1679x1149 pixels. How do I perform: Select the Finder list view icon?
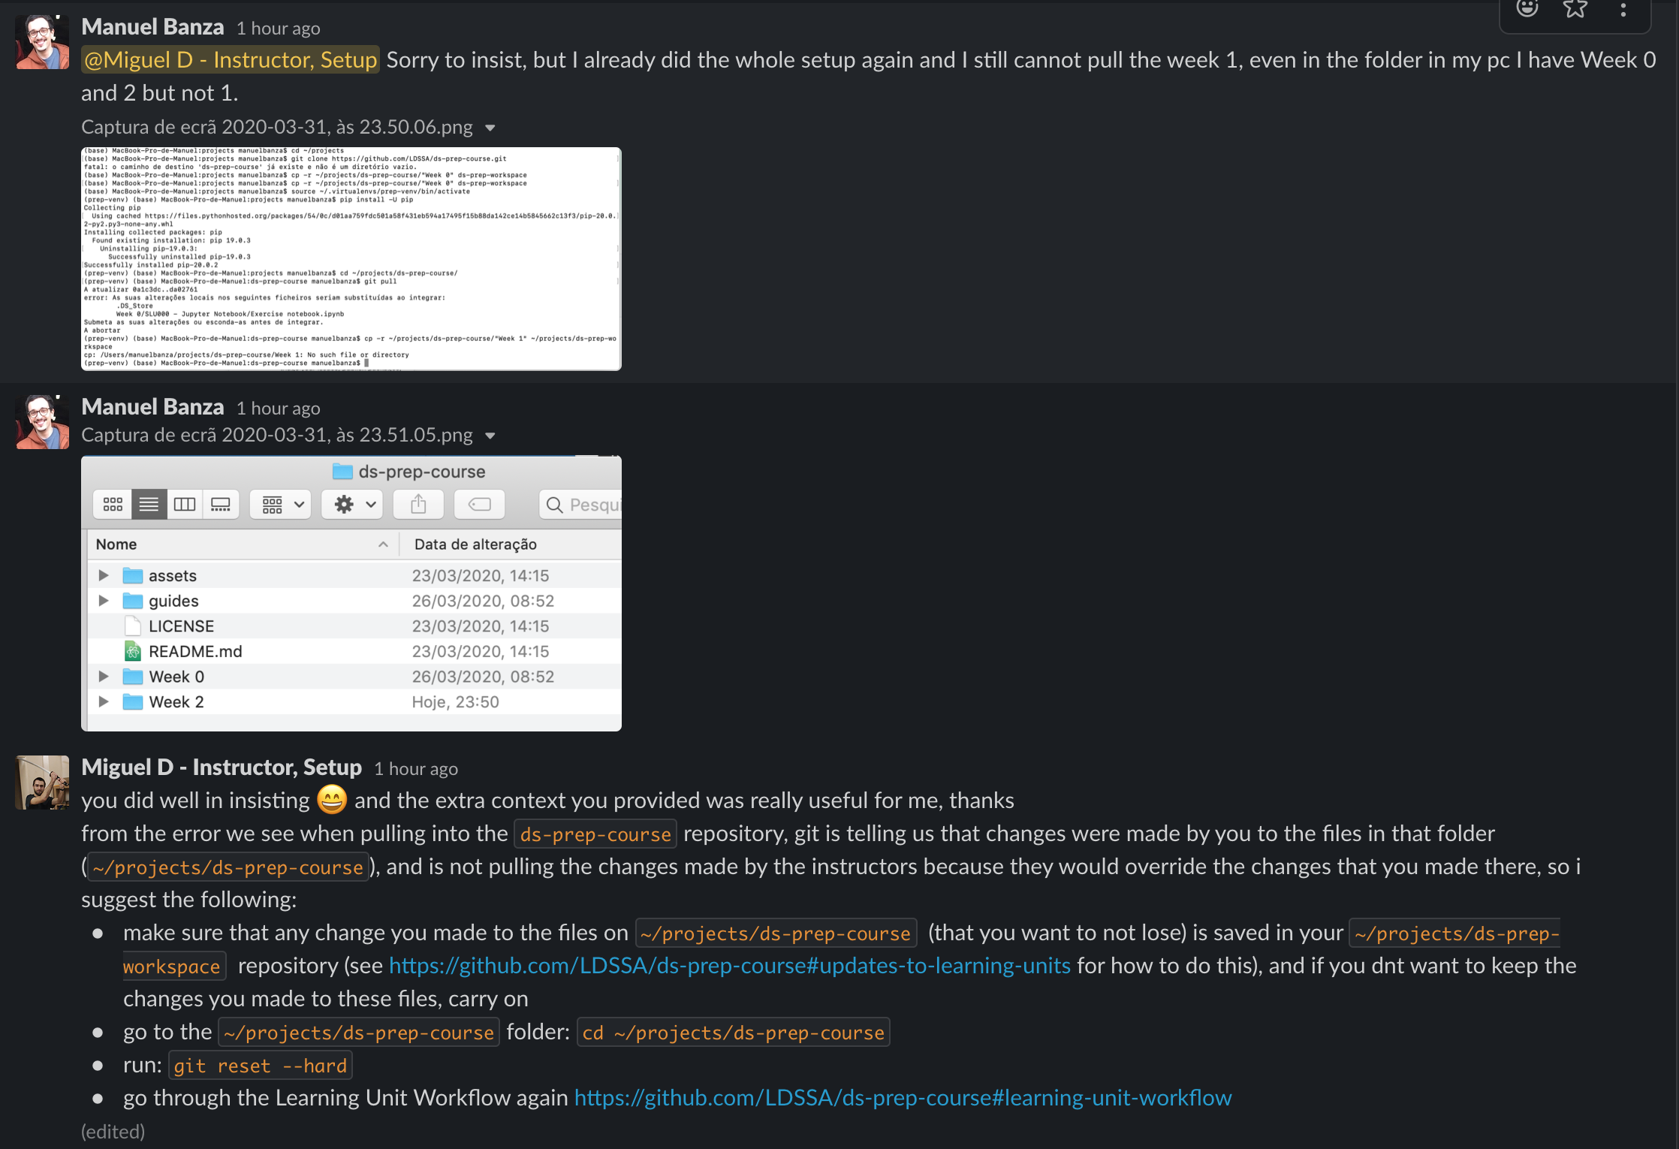149,504
